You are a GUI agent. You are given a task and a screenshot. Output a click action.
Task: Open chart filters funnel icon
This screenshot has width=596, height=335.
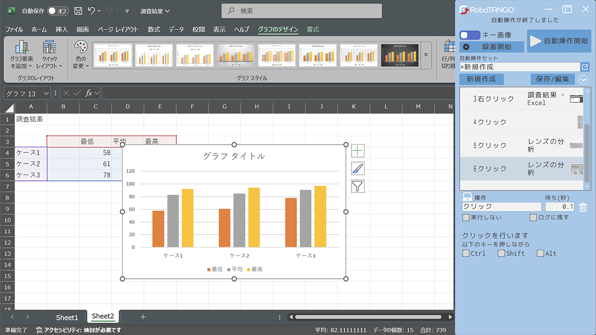358,186
